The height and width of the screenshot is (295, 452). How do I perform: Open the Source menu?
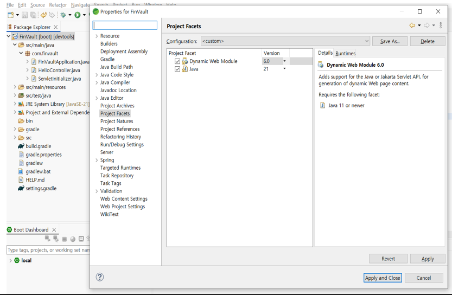(x=37, y=5)
